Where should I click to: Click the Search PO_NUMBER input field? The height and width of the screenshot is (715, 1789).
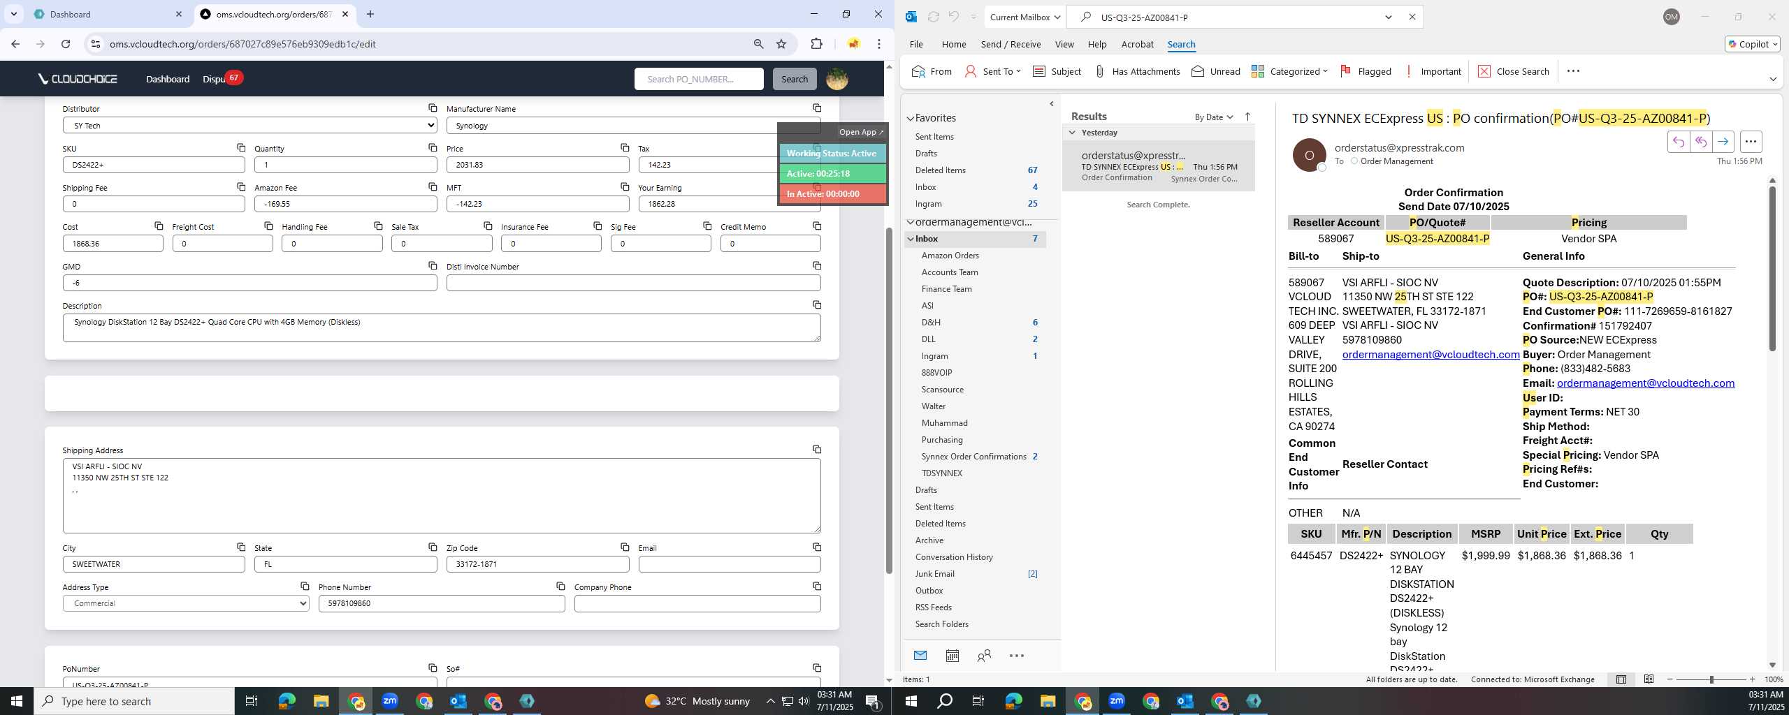699,79
